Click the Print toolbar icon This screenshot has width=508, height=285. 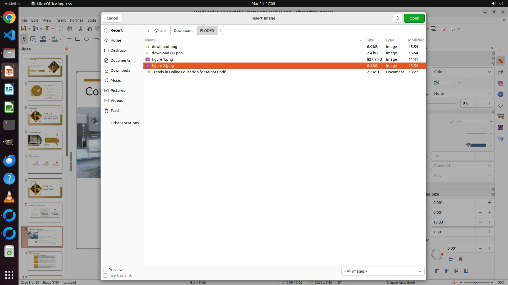point(70,29)
